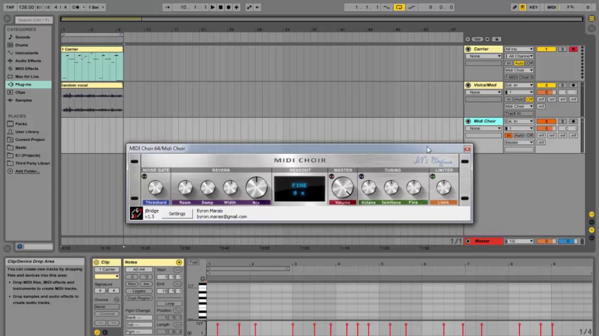The height and width of the screenshot is (336, 599).
Task: Click the overdub plus button
Action: (236, 7)
